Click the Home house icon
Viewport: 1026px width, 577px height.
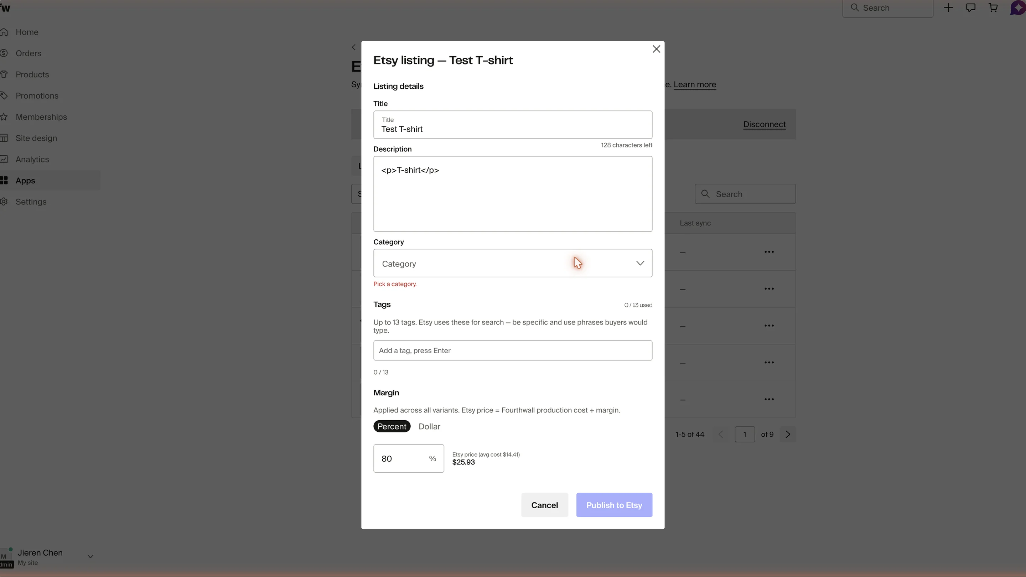(4, 32)
